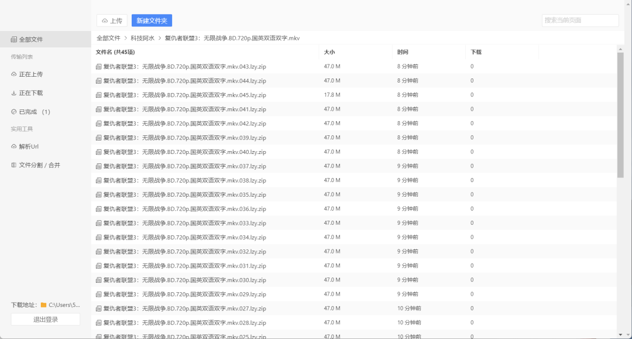Click the 大小 column header
Image resolution: width=632 pixels, height=339 pixels.
329,52
